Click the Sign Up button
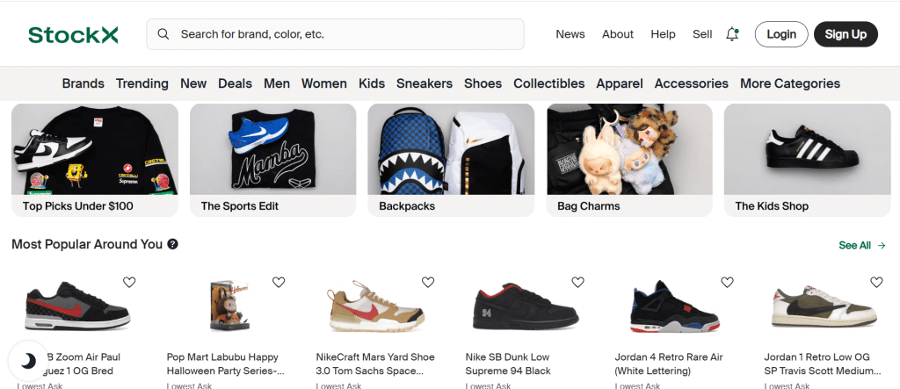900x389 pixels. 845,34
